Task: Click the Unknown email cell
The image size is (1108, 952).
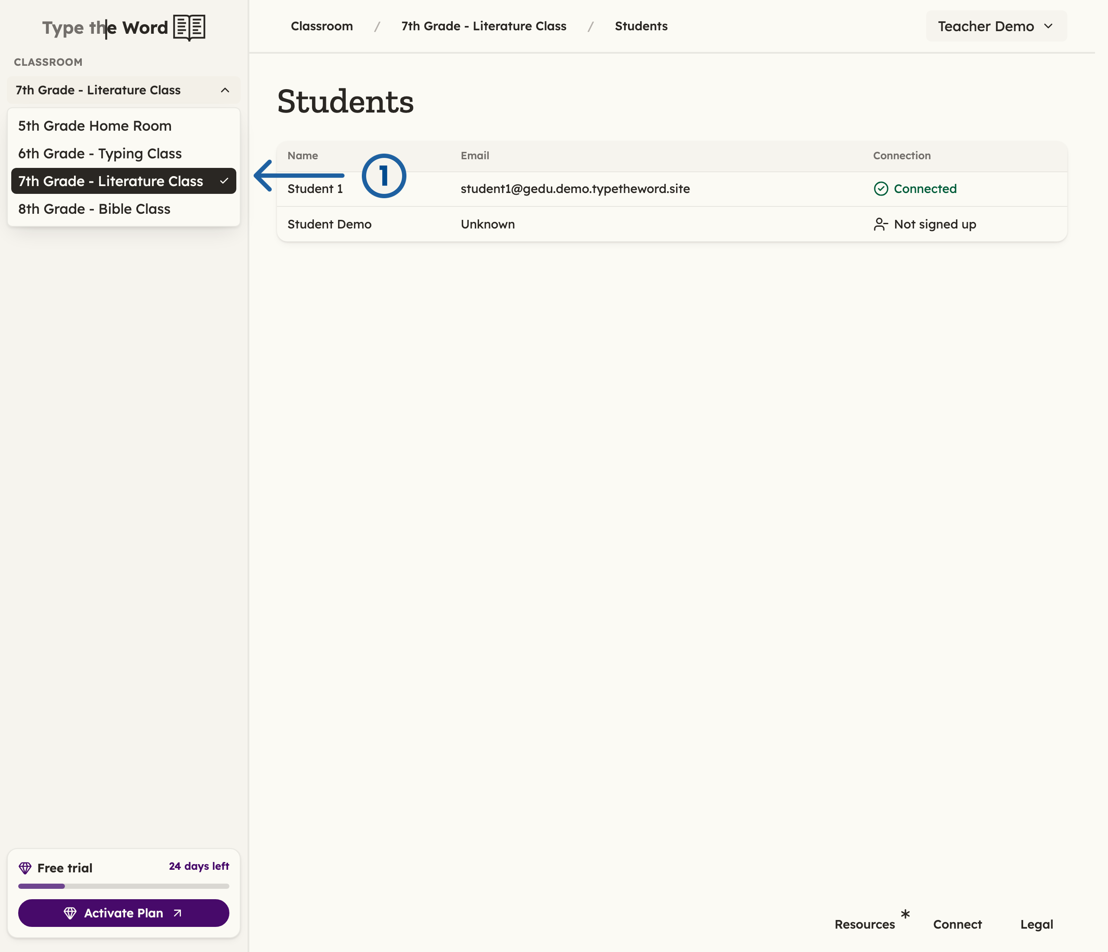Action: (x=488, y=225)
